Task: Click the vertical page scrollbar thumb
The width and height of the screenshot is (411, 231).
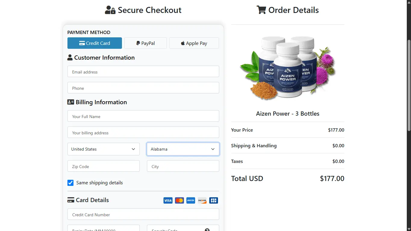Action: (409, 86)
